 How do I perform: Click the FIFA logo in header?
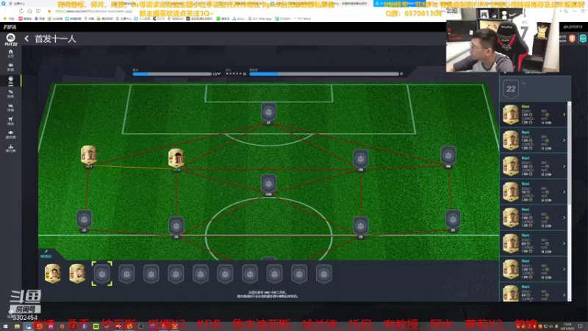pyautogui.click(x=10, y=27)
